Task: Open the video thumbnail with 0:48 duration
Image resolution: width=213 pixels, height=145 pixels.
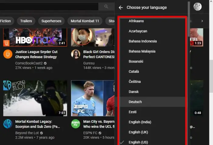Action: [x=197, y=98]
